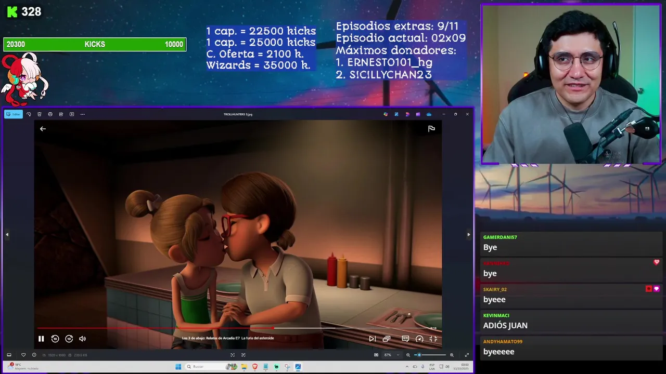Screen dimensions: 666x374
Task: Open the three-dot more options menu
Action: point(82,114)
